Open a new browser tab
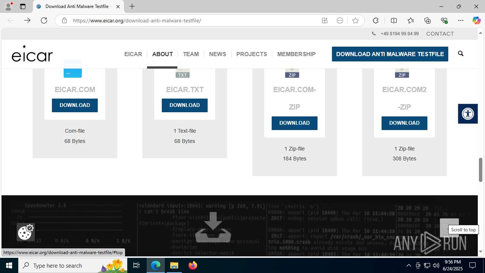 (x=132, y=6)
